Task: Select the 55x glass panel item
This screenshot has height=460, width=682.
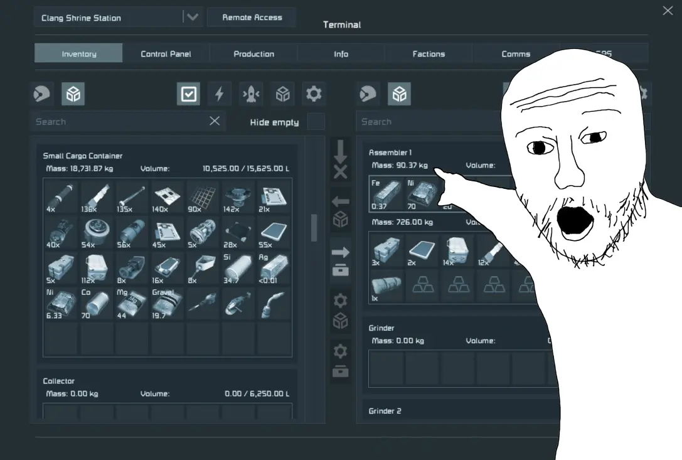Action: point(274,232)
